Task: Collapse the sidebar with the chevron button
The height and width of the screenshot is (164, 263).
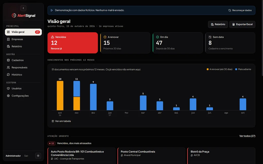Action: pos(23,8)
